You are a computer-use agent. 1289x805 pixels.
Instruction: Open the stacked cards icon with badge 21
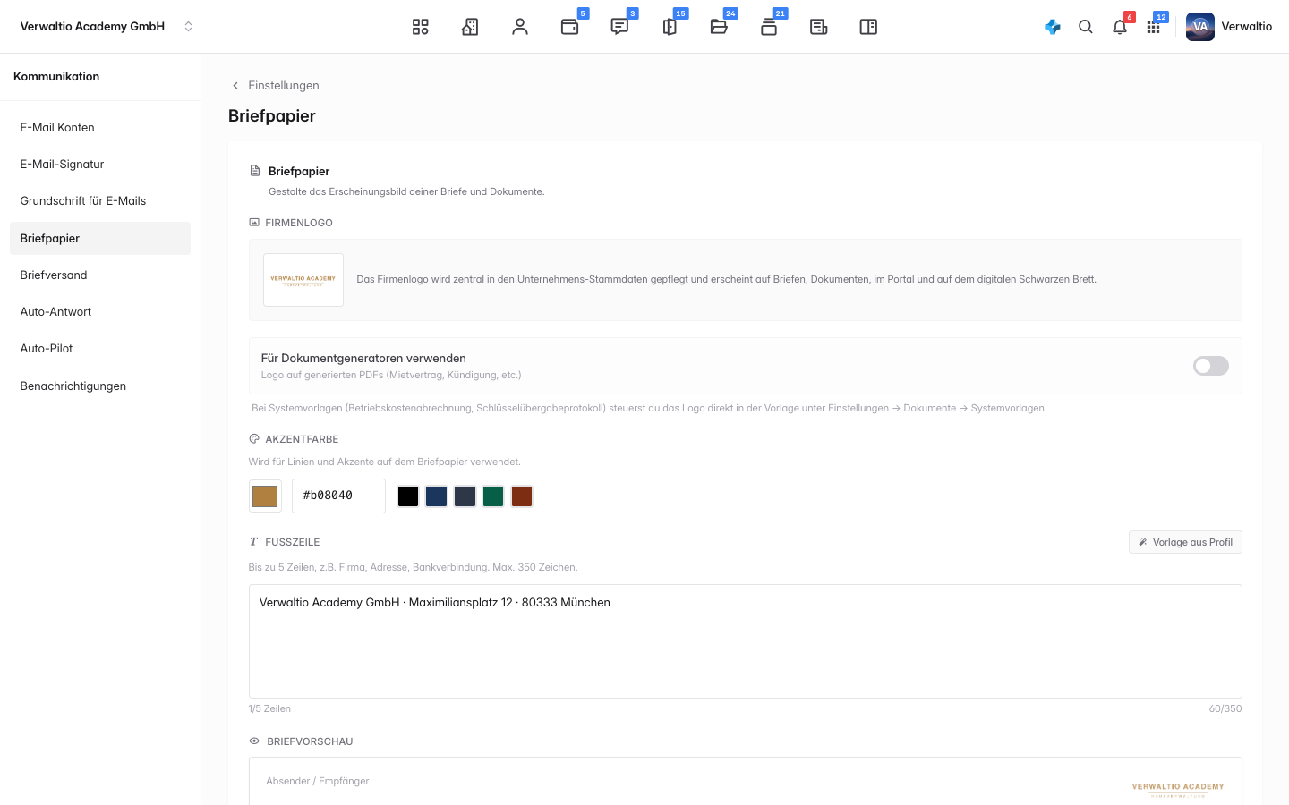[769, 27]
